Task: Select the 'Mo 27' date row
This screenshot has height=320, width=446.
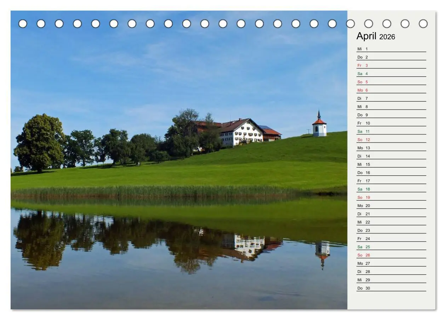Action: 391,263
